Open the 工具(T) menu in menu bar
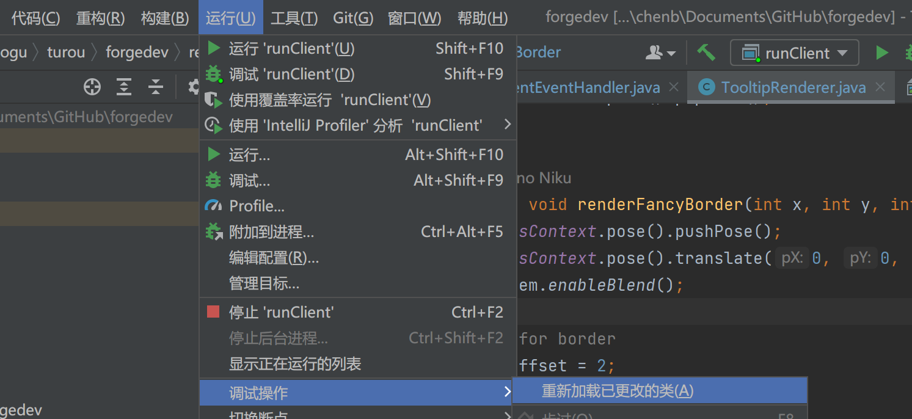912x419 pixels. [294, 18]
